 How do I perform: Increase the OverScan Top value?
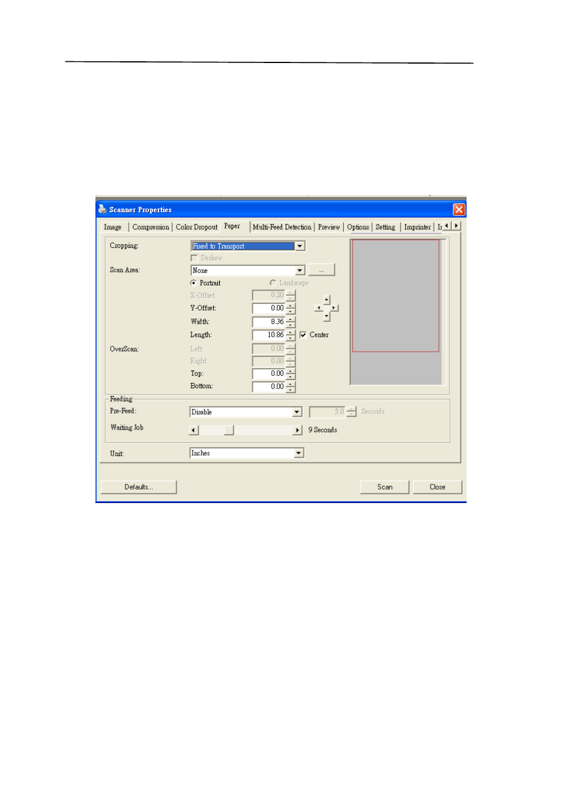[290, 371]
